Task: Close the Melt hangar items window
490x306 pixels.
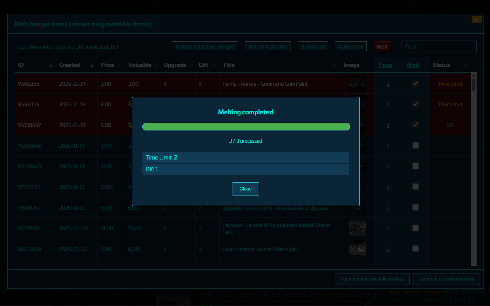Action: pos(477,20)
